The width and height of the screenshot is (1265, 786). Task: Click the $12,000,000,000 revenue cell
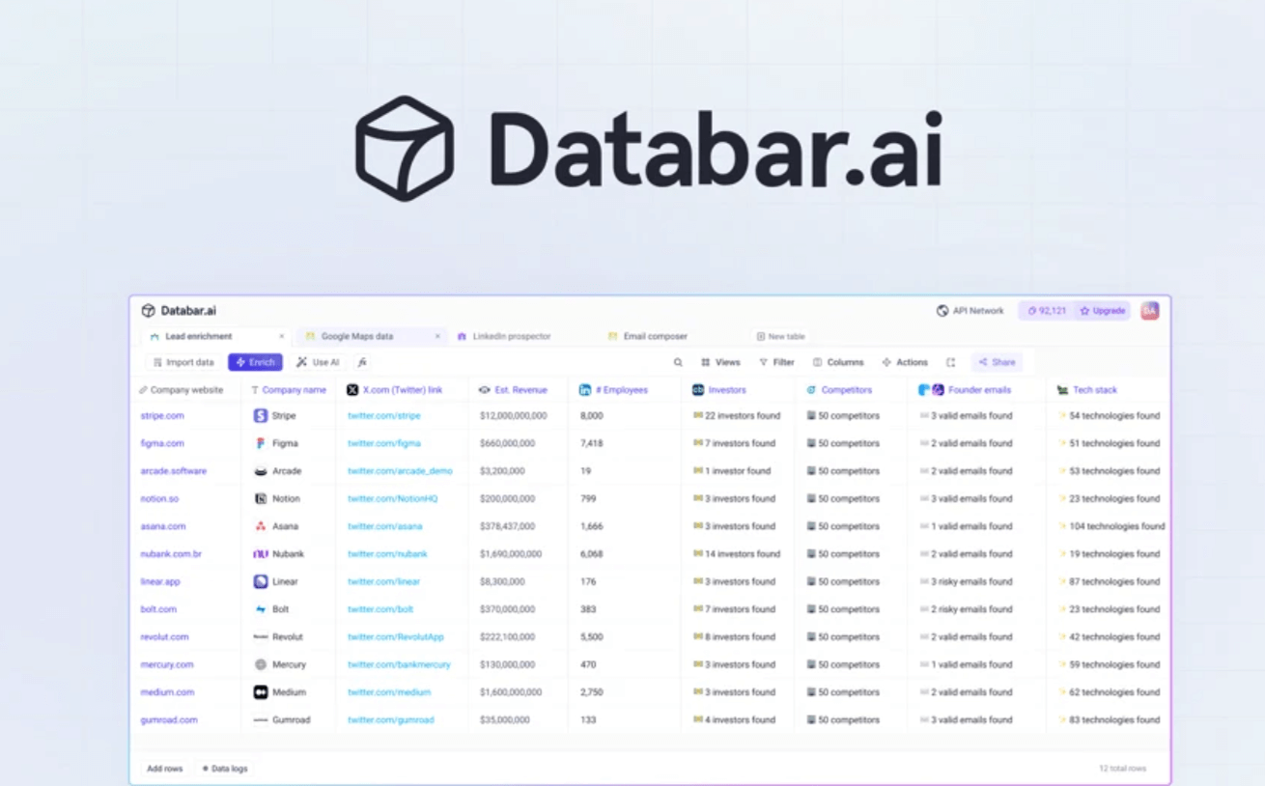513,416
